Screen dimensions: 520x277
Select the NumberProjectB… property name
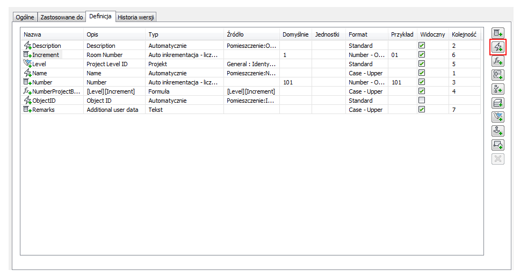[56, 91]
